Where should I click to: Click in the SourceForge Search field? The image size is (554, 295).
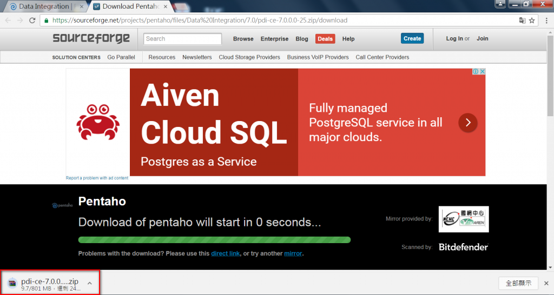tap(182, 39)
